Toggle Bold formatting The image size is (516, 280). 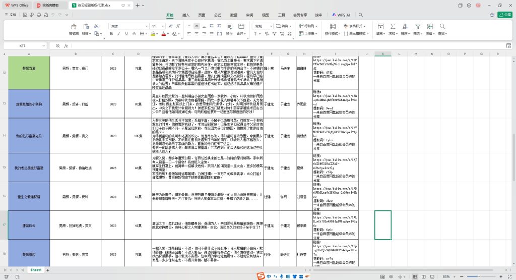click(111, 34)
